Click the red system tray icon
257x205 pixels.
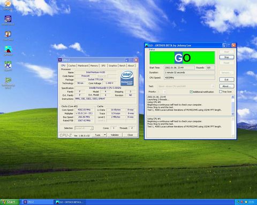coord(242,202)
